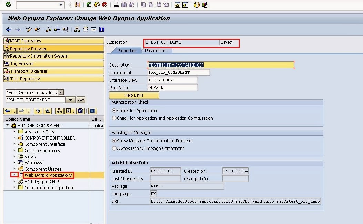Click the Print icon in top toolbar

(116, 5)
